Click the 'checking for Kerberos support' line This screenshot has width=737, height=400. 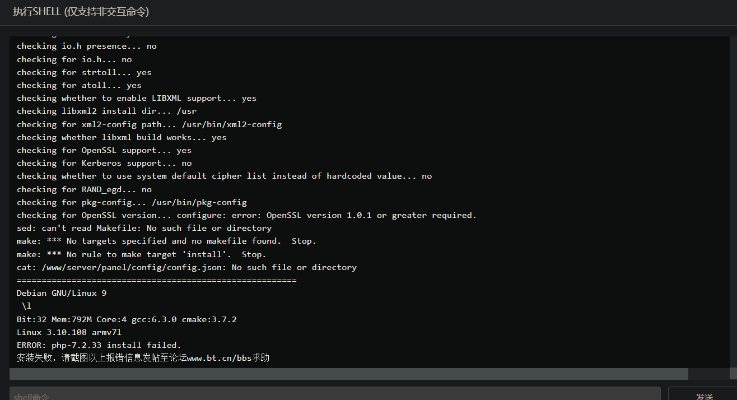(x=104, y=163)
